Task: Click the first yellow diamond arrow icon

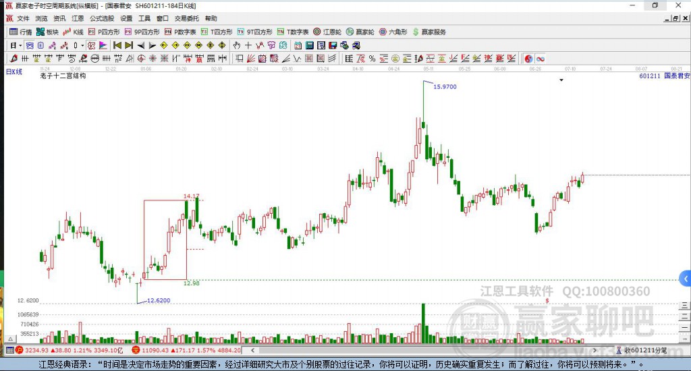Action: pos(164,45)
